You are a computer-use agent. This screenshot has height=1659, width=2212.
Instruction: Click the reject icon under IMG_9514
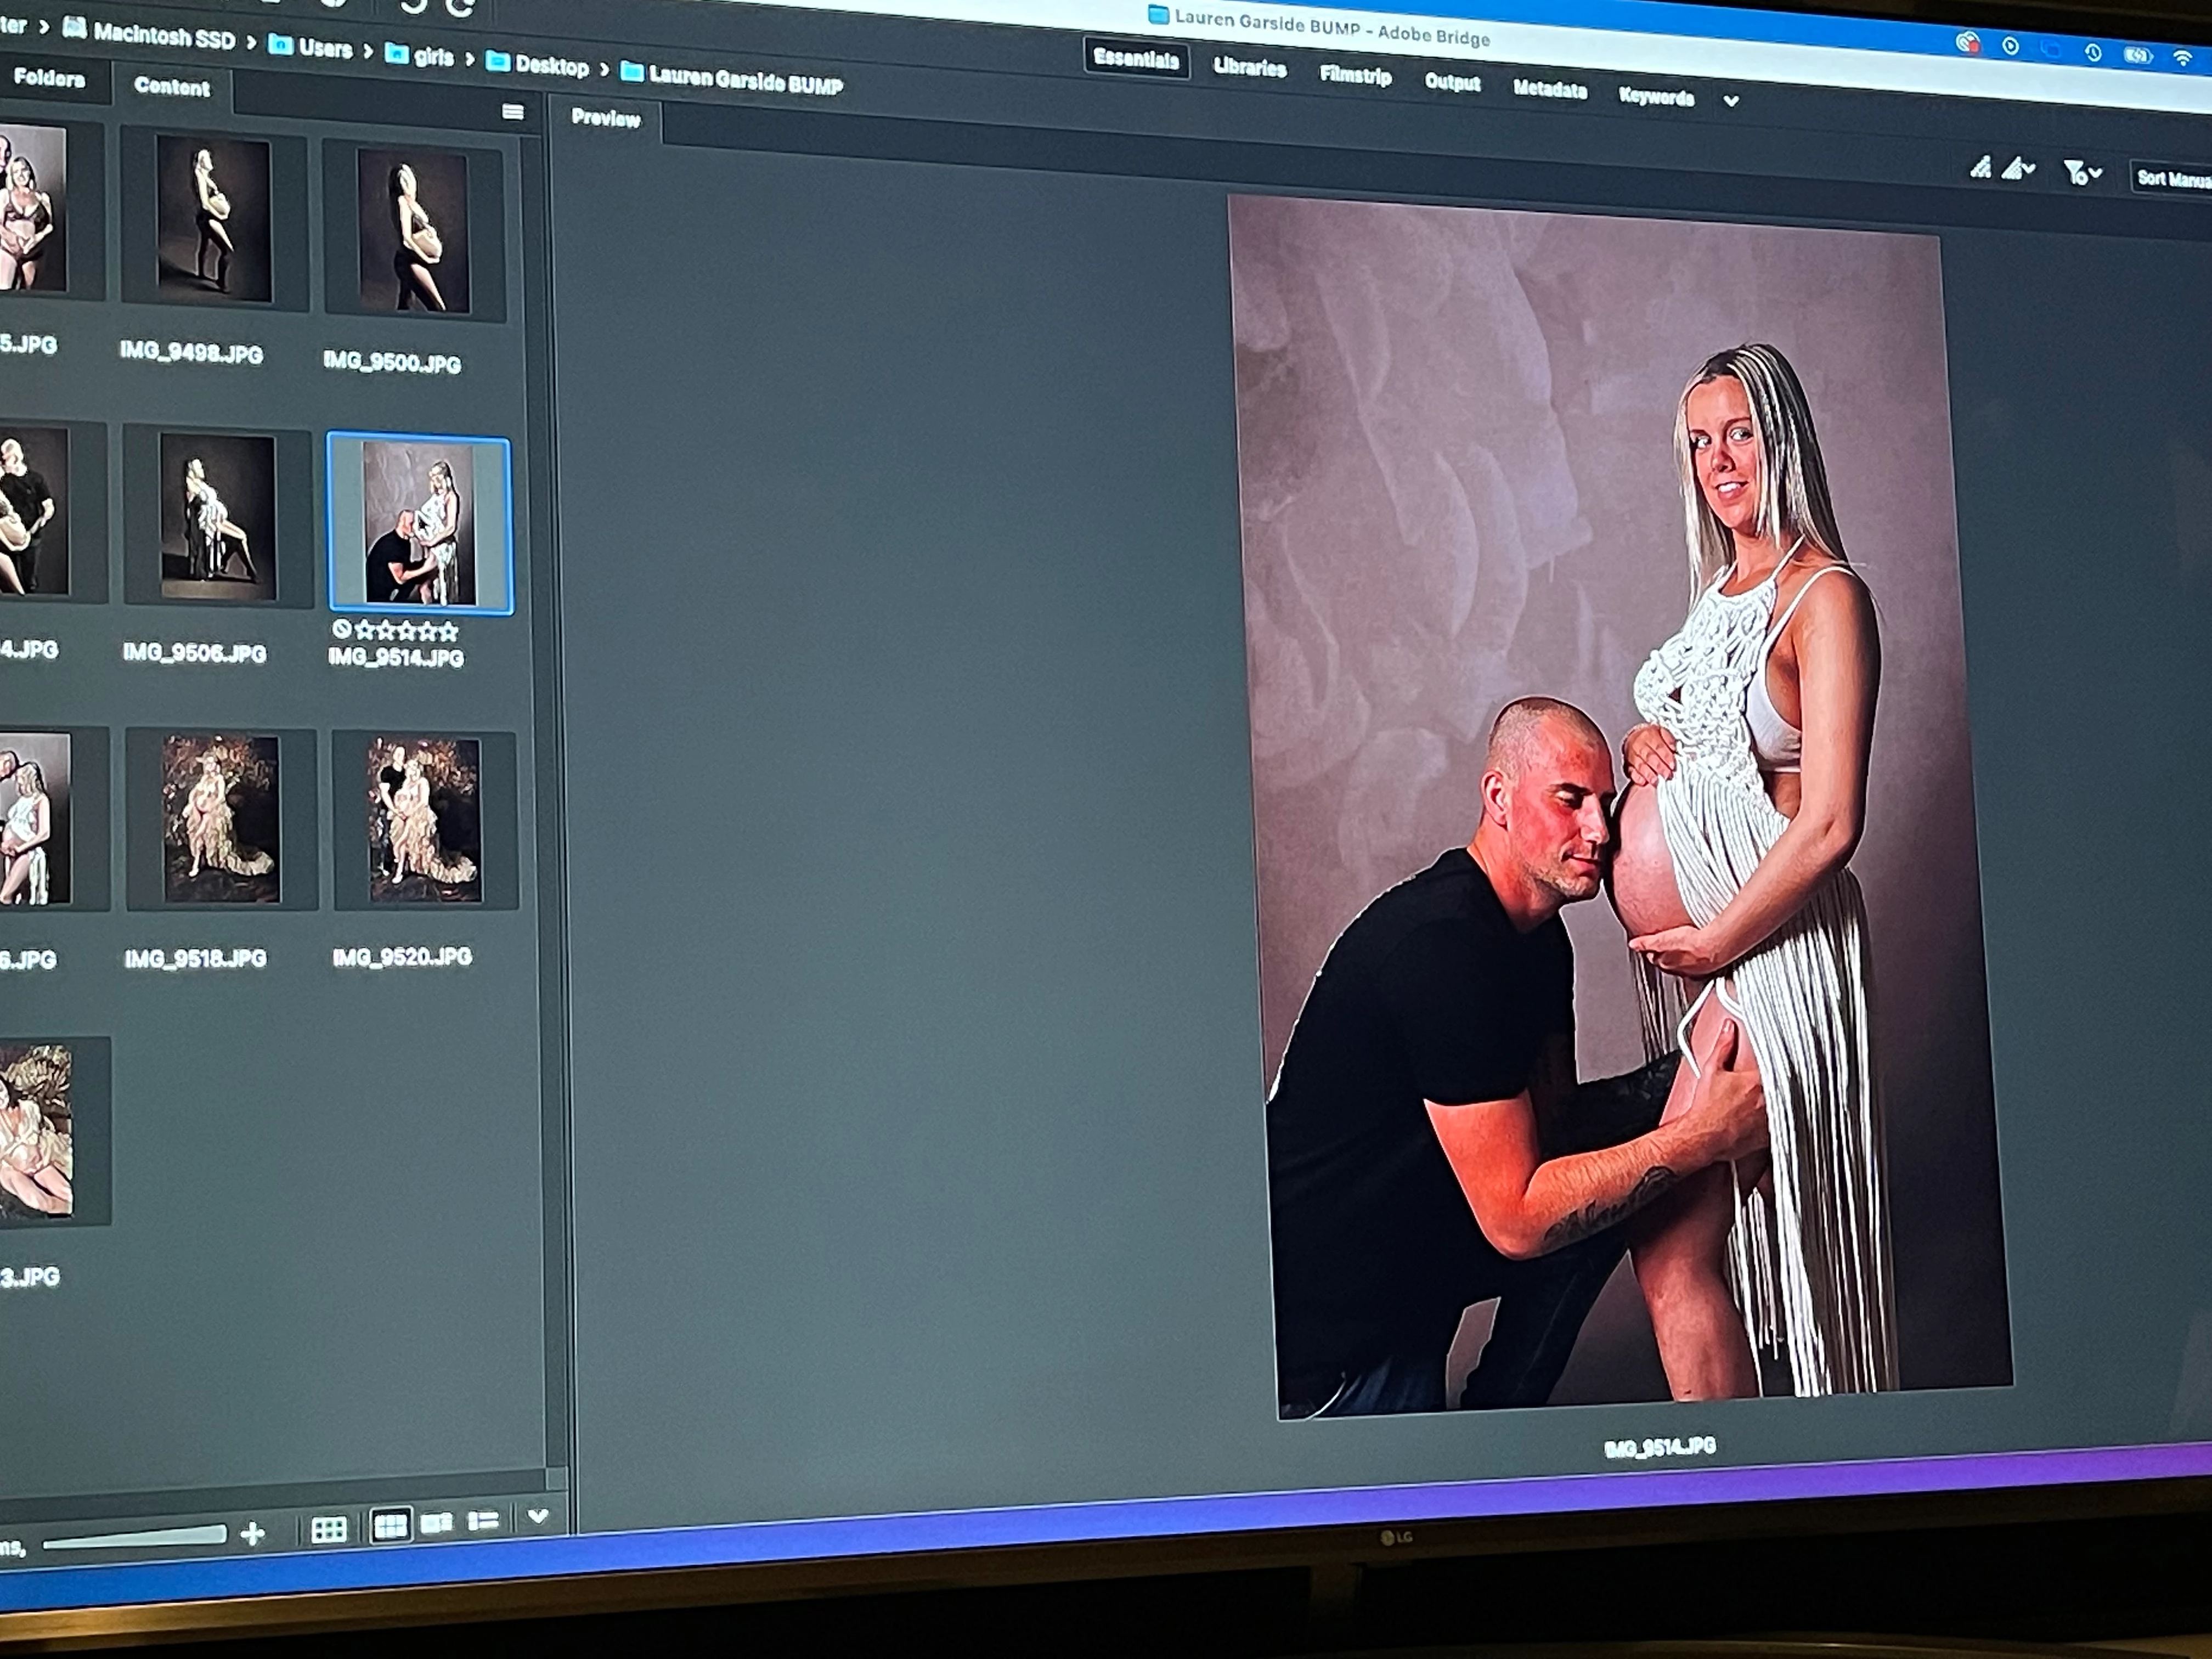341,629
